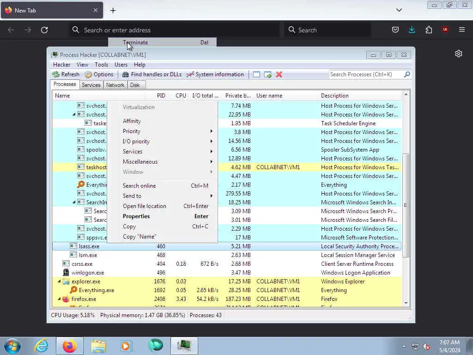Expand the Send to submenu
Image resolution: width=473 pixels, height=355 pixels.
[162, 196]
